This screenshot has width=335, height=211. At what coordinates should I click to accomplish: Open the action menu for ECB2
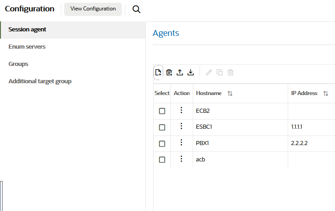point(181,110)
